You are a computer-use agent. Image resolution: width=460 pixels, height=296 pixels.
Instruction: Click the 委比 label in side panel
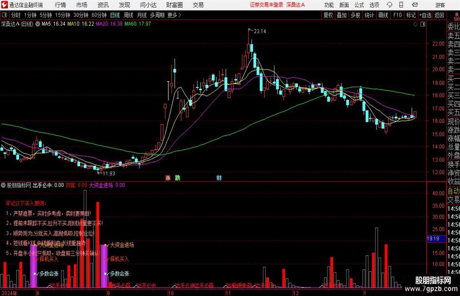454,27
